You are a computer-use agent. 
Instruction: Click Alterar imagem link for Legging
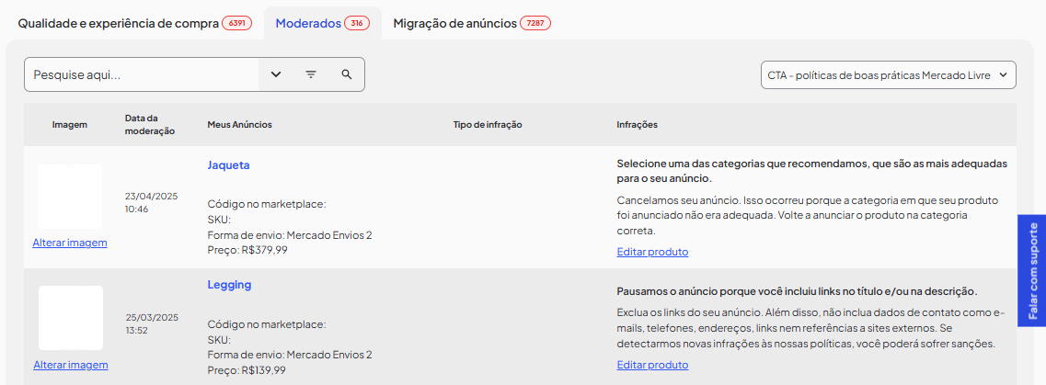click(x=71, y=365)
